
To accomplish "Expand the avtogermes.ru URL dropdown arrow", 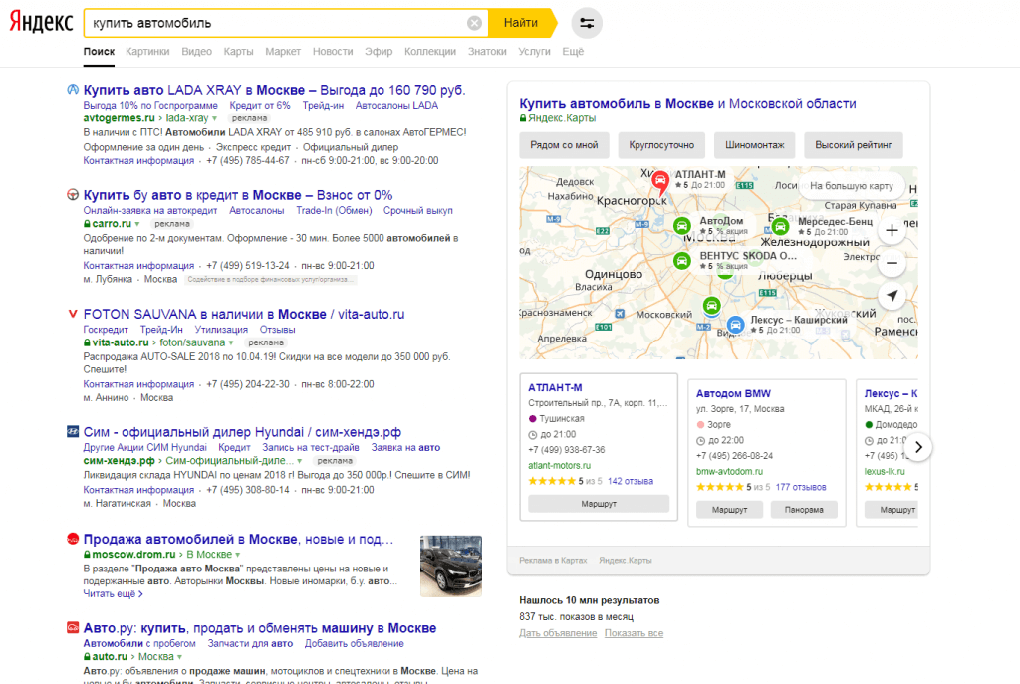I will [216, 118].
